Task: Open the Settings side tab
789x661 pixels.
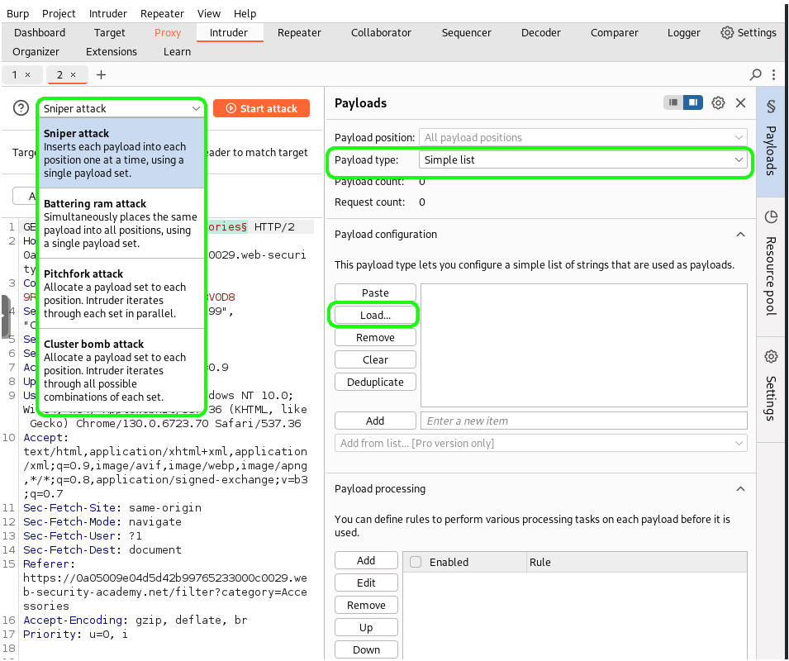Action: tap(771, 388)
